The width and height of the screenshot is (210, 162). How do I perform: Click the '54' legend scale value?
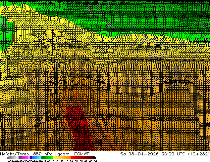pyautogui.click(x=95, y=161)
